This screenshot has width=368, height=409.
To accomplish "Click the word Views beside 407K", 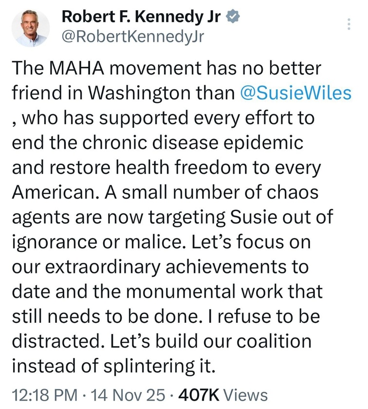I will 247,395.
